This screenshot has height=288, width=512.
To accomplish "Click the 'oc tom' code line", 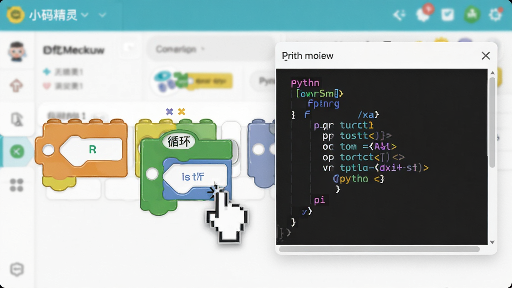I will coord(360,146).
